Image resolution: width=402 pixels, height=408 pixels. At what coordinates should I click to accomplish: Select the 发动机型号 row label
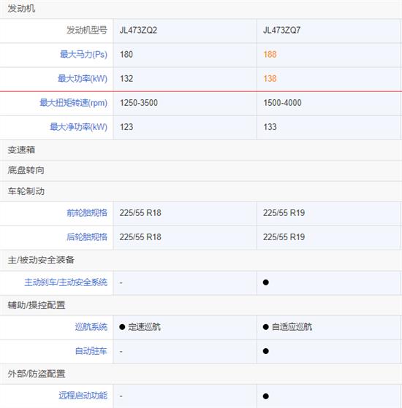[x=87, y=31]
